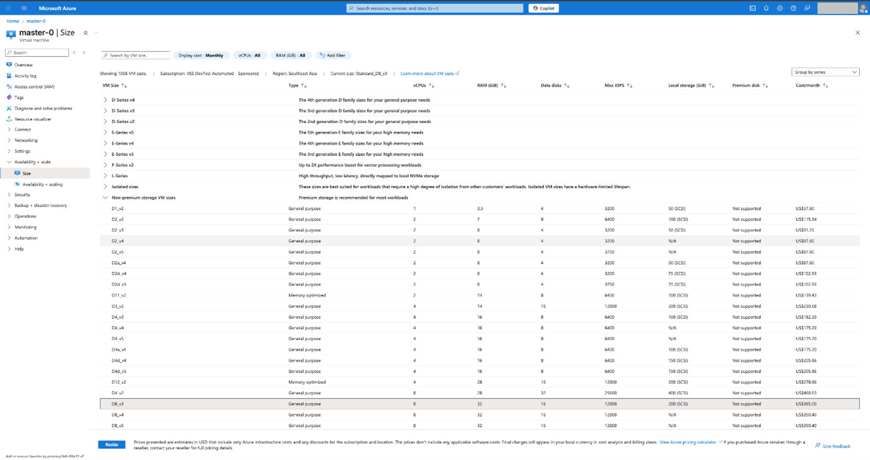Open the Help question mark icon
Viewport: 870px width, 460px height.
click(793, 8)
